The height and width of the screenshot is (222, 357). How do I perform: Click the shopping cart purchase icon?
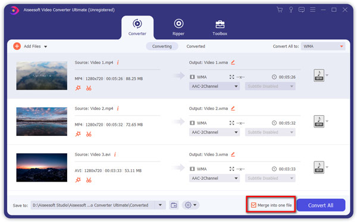[x=280, y=9]
